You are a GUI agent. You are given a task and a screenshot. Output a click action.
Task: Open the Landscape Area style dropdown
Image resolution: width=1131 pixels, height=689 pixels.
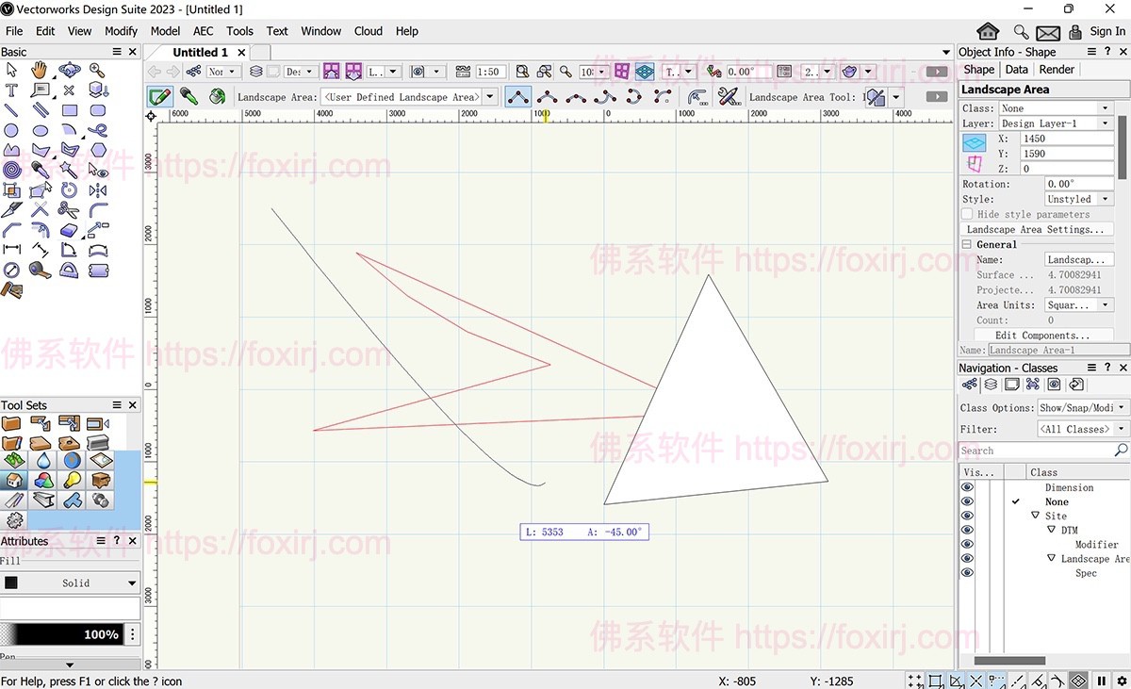point(1078,199)
